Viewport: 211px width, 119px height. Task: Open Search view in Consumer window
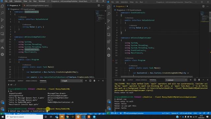[109, 14]
